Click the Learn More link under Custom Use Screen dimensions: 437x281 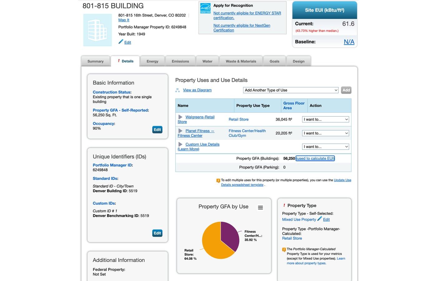click(189, 149)
